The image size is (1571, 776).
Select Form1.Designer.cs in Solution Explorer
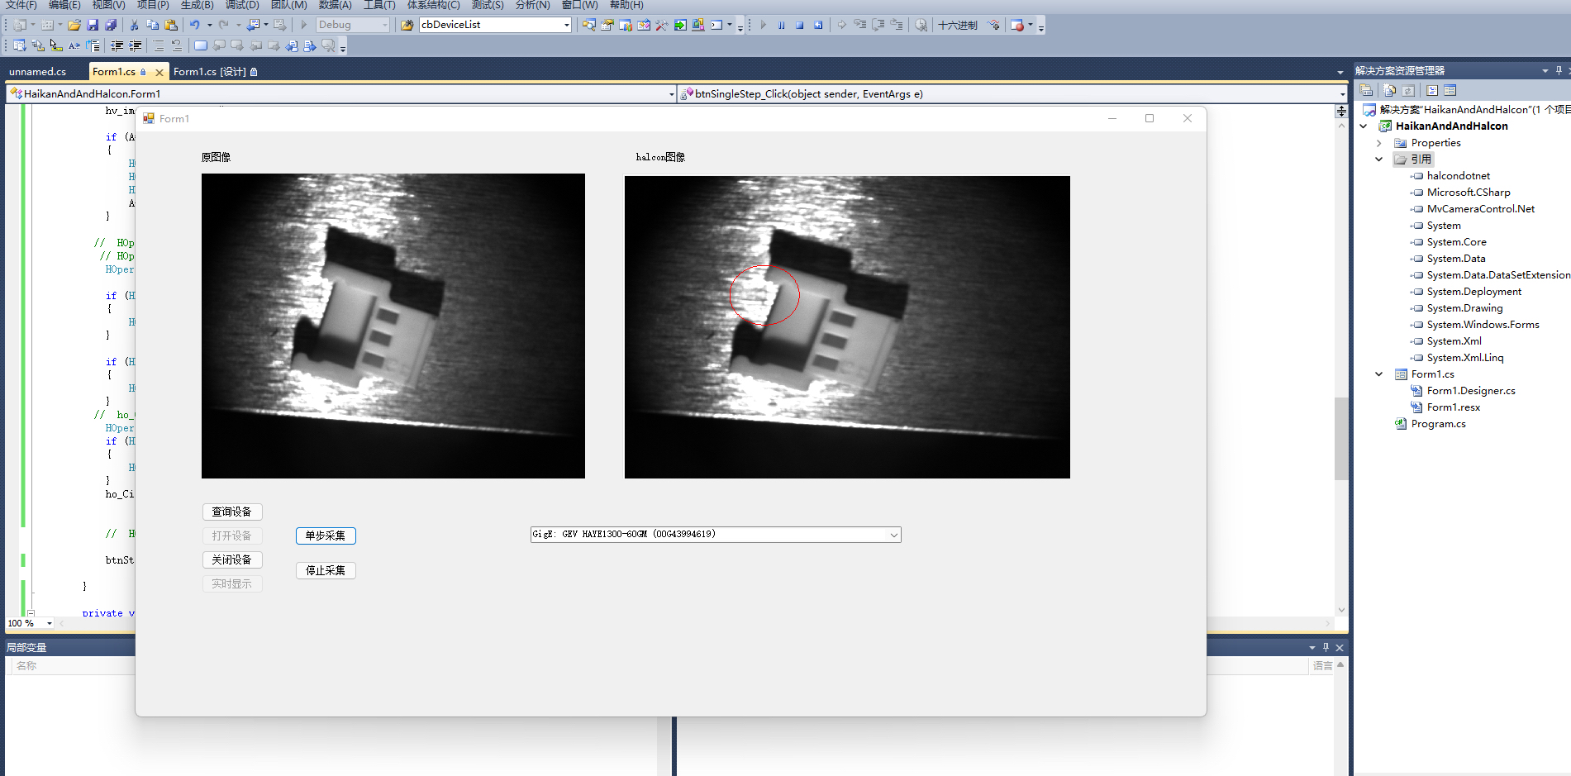click(1470, 391)
